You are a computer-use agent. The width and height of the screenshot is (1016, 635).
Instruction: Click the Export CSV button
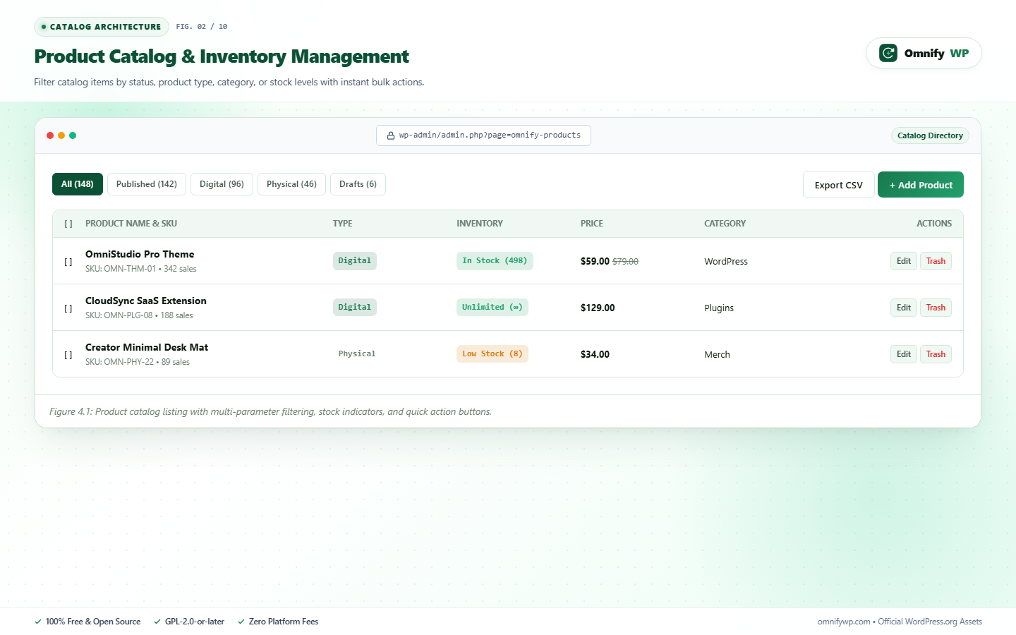click(x=839, y=185)
